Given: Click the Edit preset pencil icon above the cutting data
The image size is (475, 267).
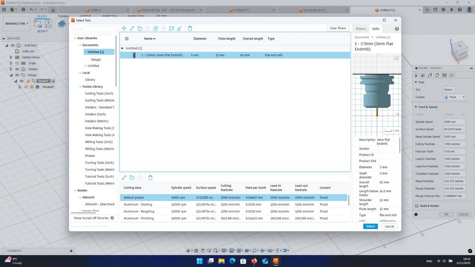Looking at the screenshot, I should [x=124, y=177].
